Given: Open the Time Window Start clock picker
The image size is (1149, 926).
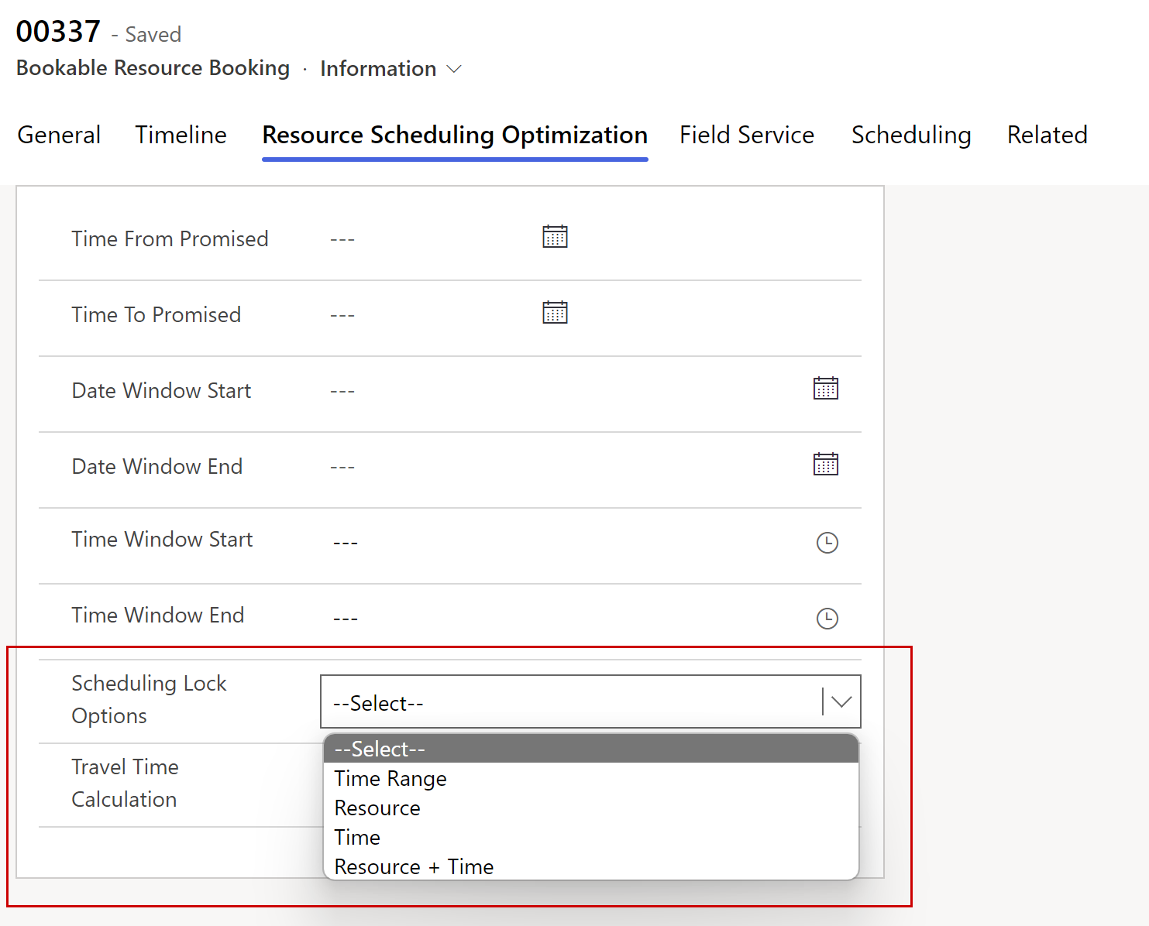Looking at the screenshot, I should [x=827, y=543].
